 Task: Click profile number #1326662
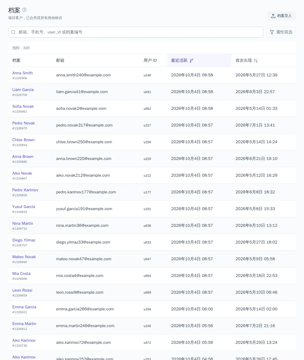pos(20,112)
